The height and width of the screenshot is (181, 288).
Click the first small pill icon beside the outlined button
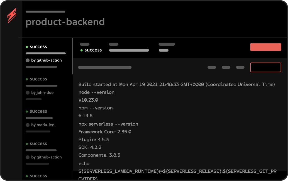pos(211,67)
